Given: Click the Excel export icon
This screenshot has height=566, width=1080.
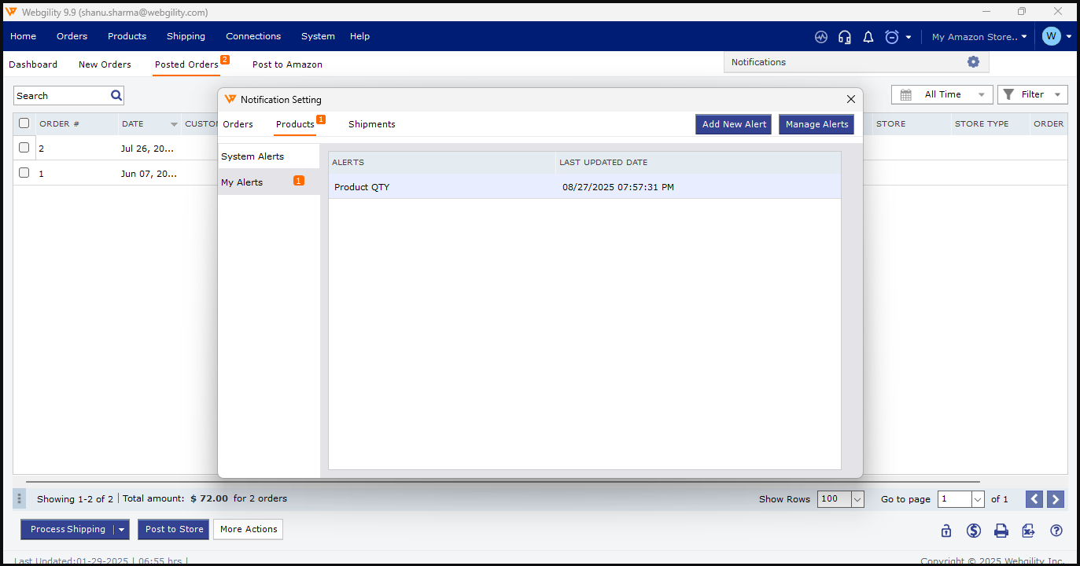Looking at the screenshot, I should click(x=1028, y=531).
